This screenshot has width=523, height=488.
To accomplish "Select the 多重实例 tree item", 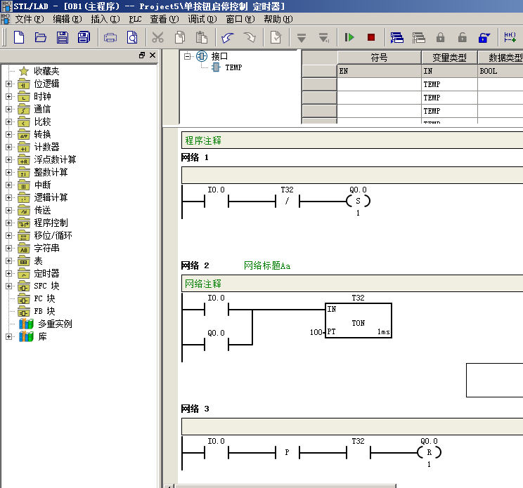I will (55, 324).
